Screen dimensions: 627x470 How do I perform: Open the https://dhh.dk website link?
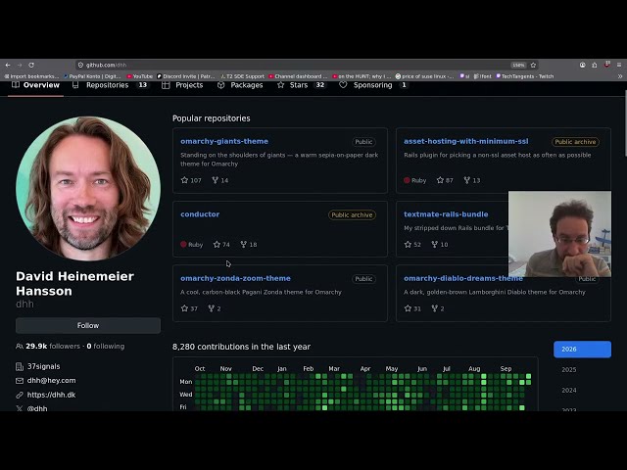point(51,395)
